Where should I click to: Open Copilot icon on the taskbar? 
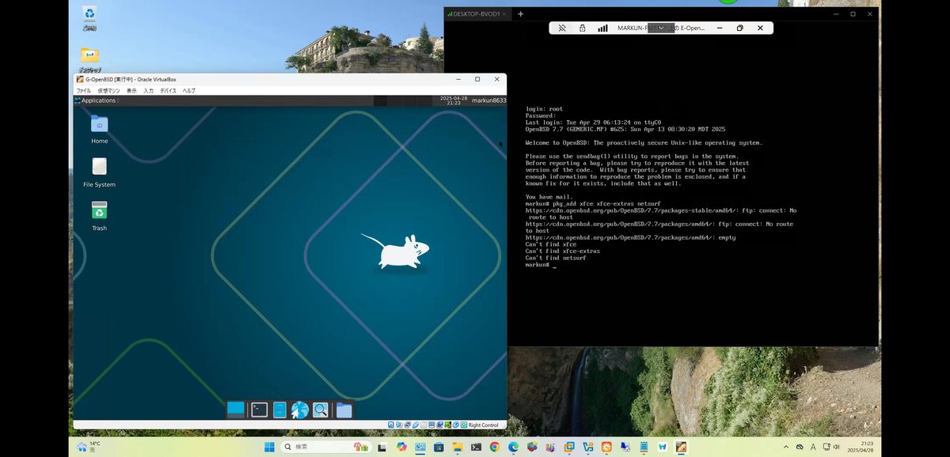point(401,448)
